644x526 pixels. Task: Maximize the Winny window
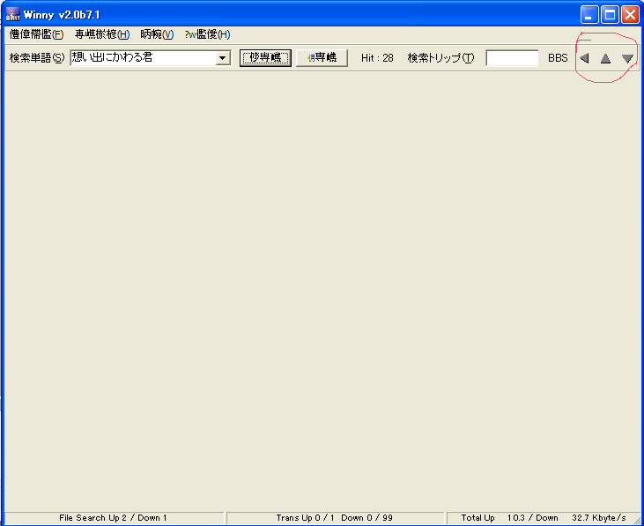(610, 15)
